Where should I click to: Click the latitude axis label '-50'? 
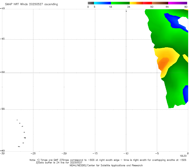coord(2,72)
